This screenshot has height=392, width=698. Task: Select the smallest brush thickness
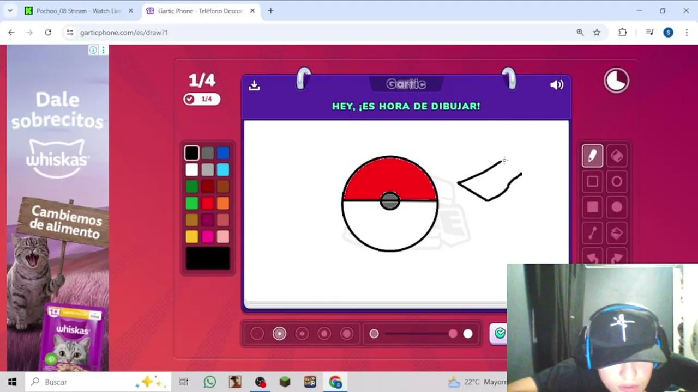point(257,334)
